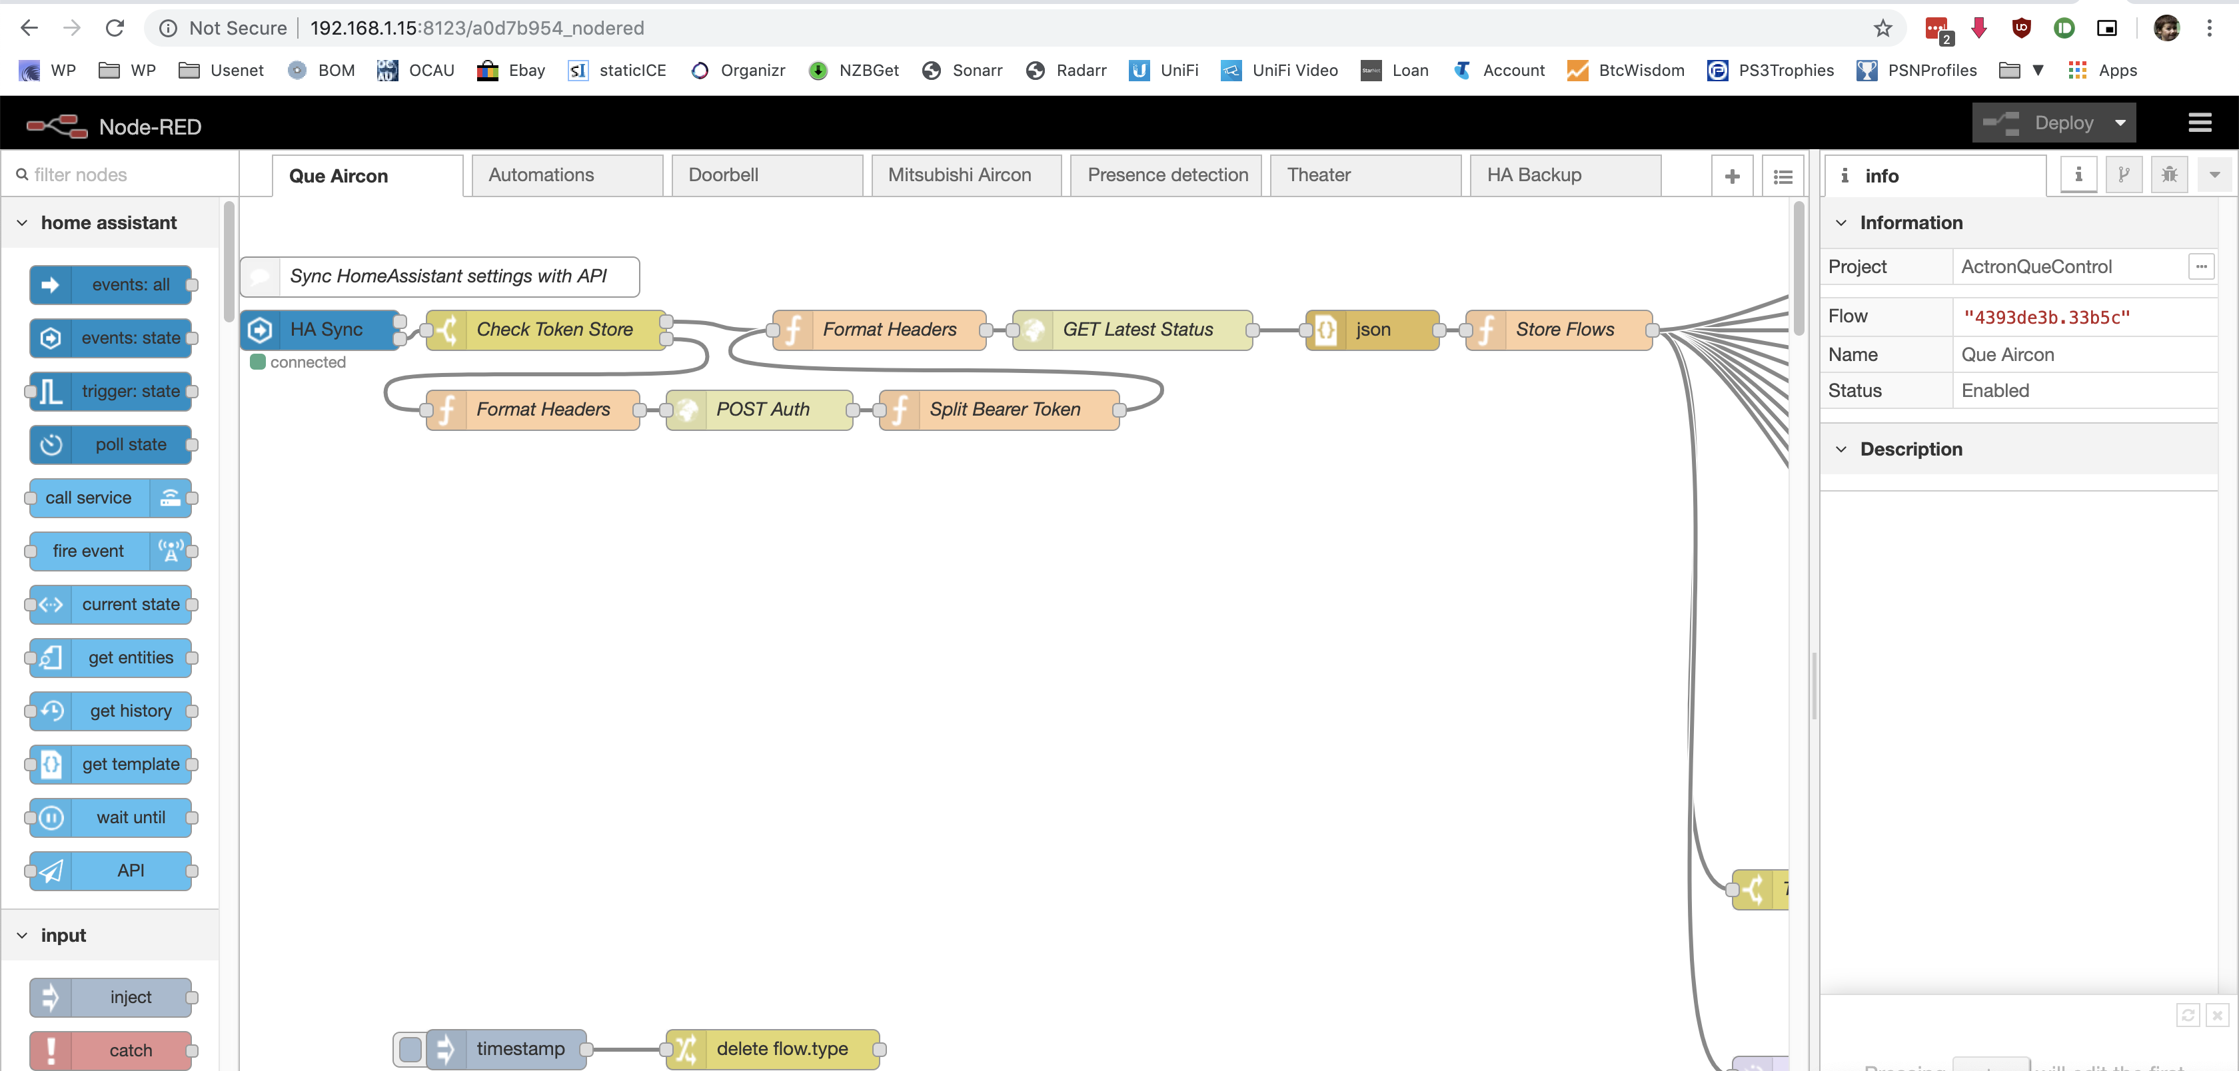This screenshot has width=2239, height=1071.
Task: Open the Node-RED main menu
Action: tap(2199, 123)
